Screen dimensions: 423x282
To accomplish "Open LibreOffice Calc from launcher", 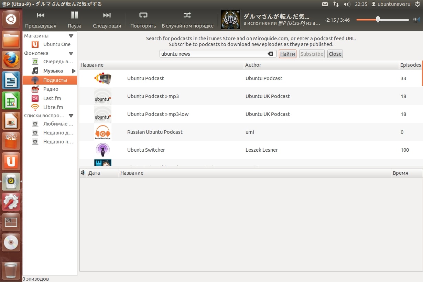I will point(11,100).
